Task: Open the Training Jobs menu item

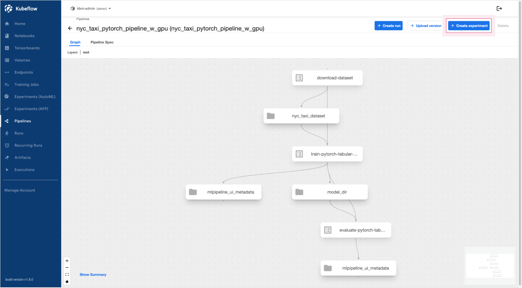Action: [x=31, y=84]
